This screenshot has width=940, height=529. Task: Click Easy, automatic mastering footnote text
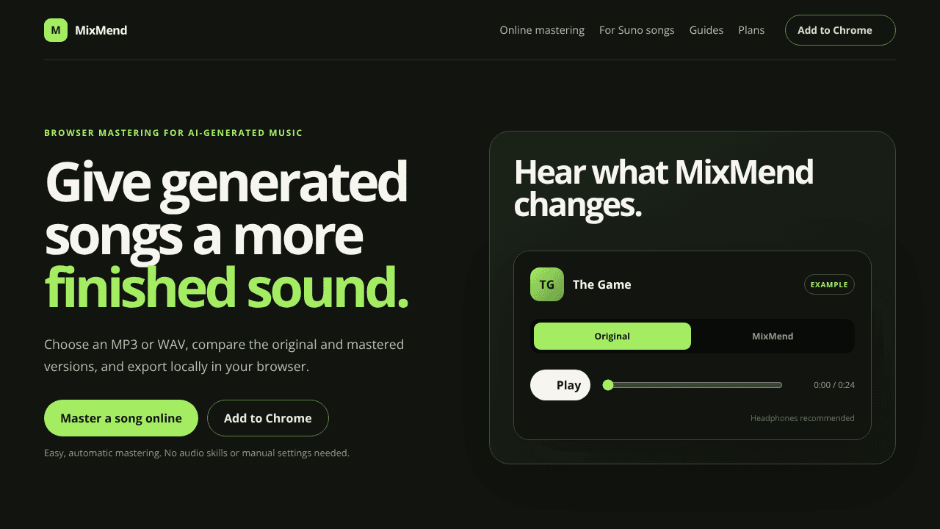point(197,453)
